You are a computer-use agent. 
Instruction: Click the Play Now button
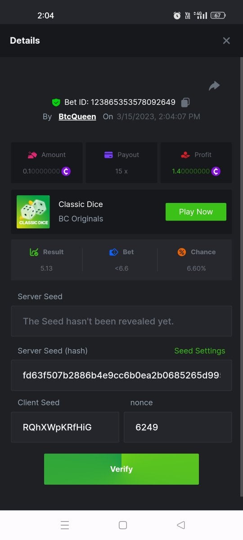196,212
